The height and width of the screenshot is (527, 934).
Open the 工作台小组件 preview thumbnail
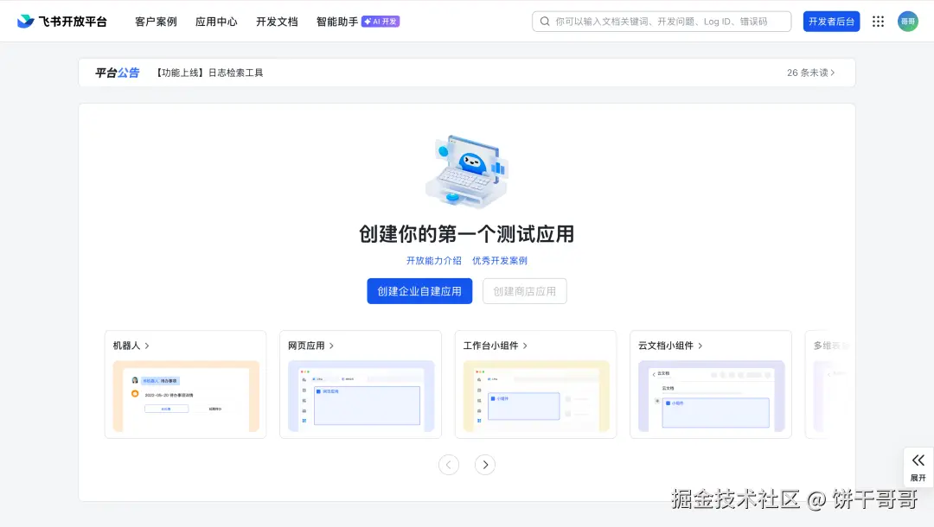click(536, 396)
